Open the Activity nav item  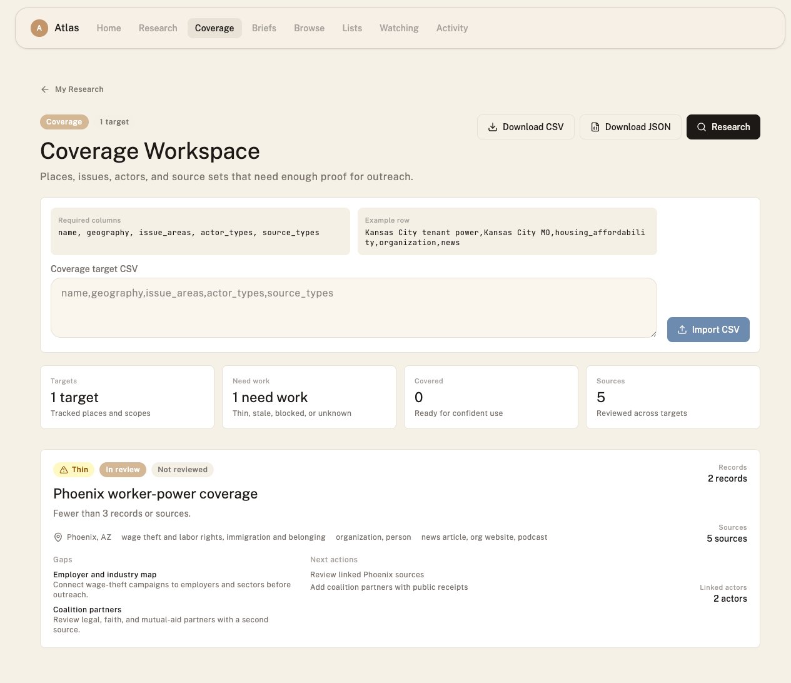[x=452, y=28]
